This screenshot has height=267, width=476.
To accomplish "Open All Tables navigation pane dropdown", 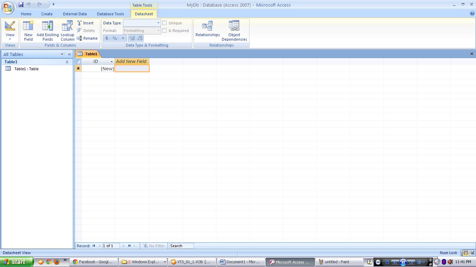I will (62, 54).
